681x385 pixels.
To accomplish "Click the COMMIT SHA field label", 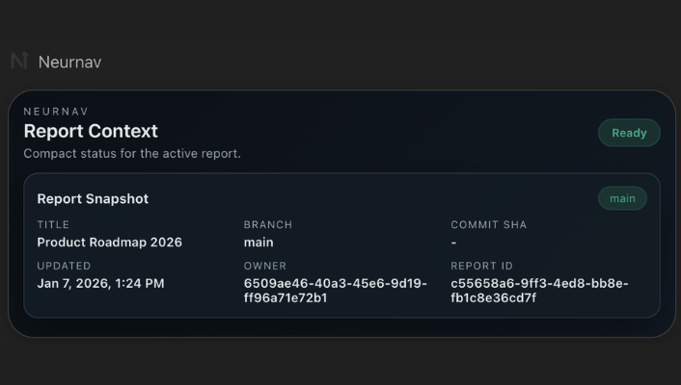I will [489, 225].
